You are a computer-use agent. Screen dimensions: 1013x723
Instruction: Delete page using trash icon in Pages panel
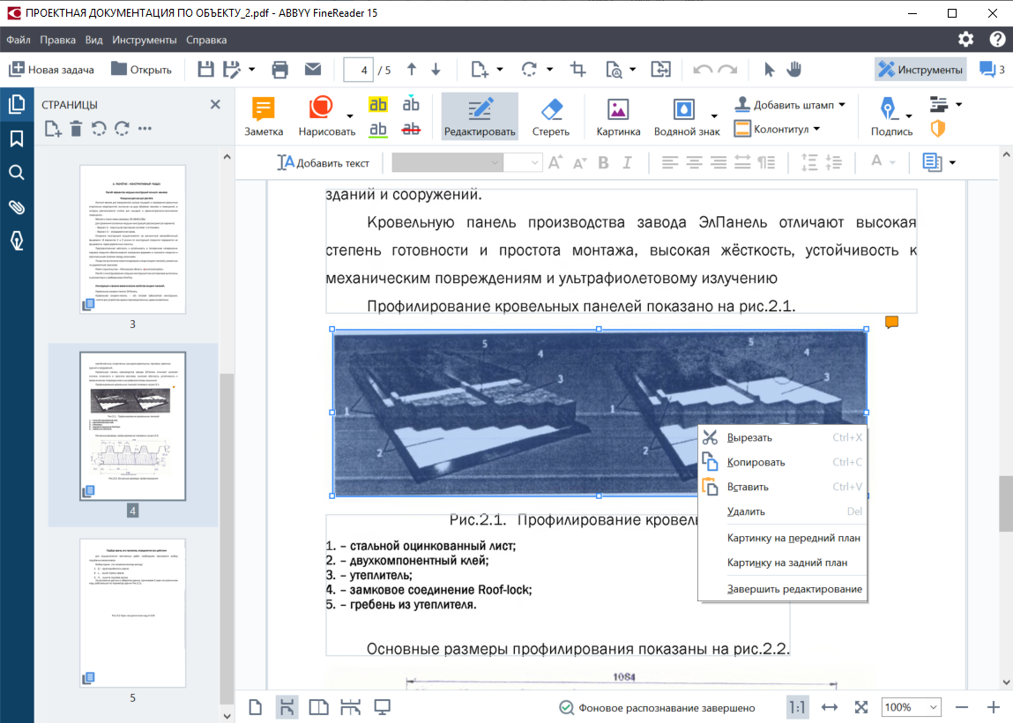[x=76, y=129]
